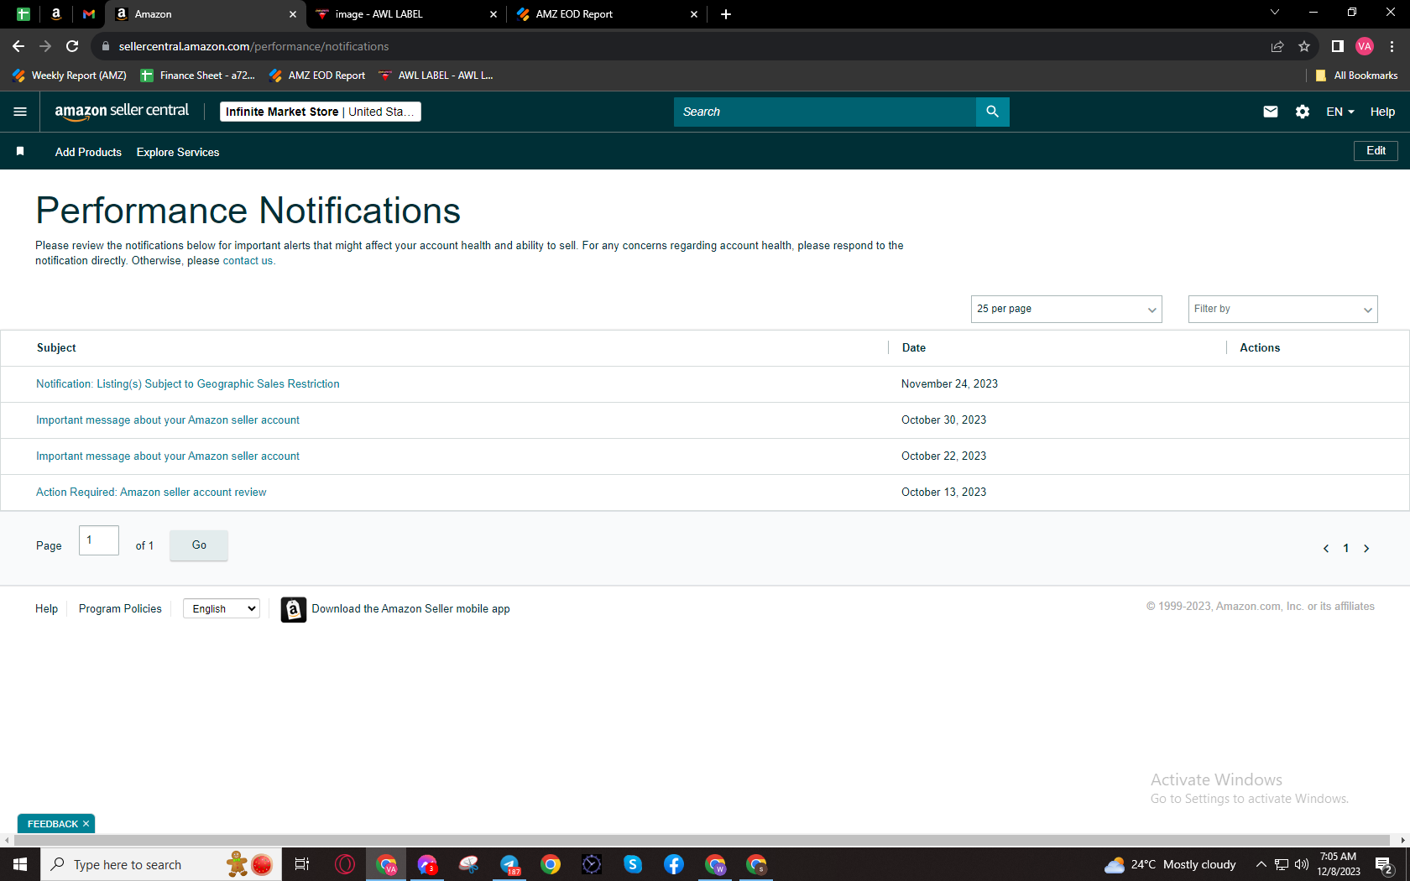Open Skype from the taskbar

[633, 864]
